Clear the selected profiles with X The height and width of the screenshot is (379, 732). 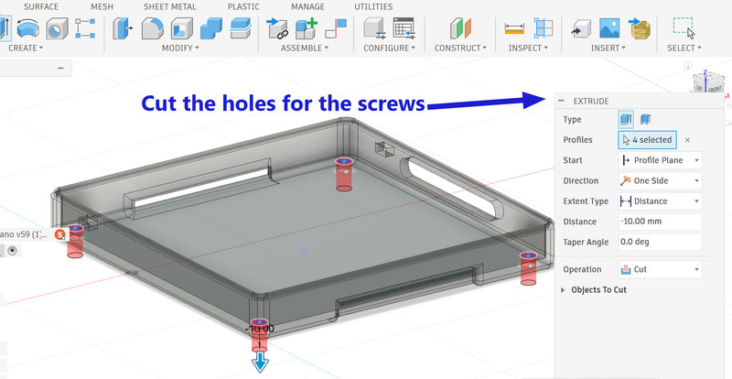(x=687, y=140)
